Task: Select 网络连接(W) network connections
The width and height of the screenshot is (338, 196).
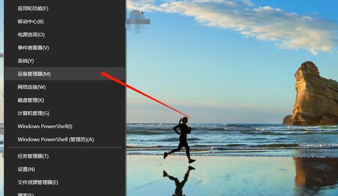Action: pyautogui.click(x=64, y=87)
